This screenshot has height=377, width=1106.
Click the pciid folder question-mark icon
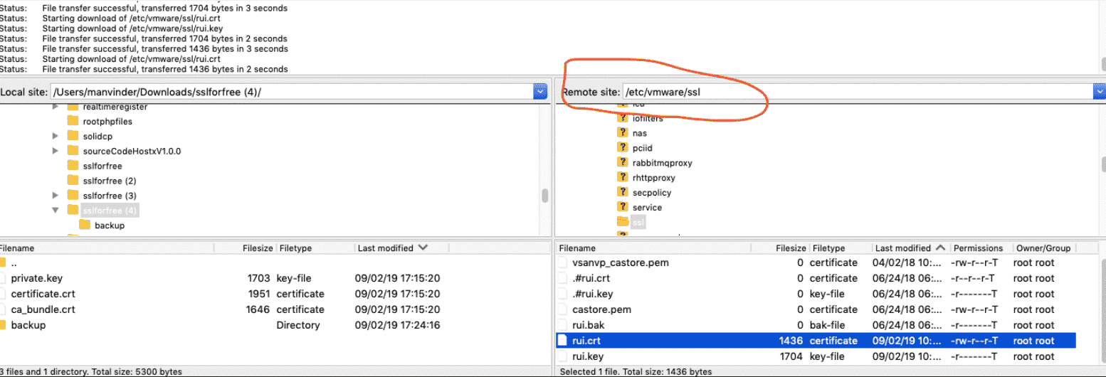623,148
